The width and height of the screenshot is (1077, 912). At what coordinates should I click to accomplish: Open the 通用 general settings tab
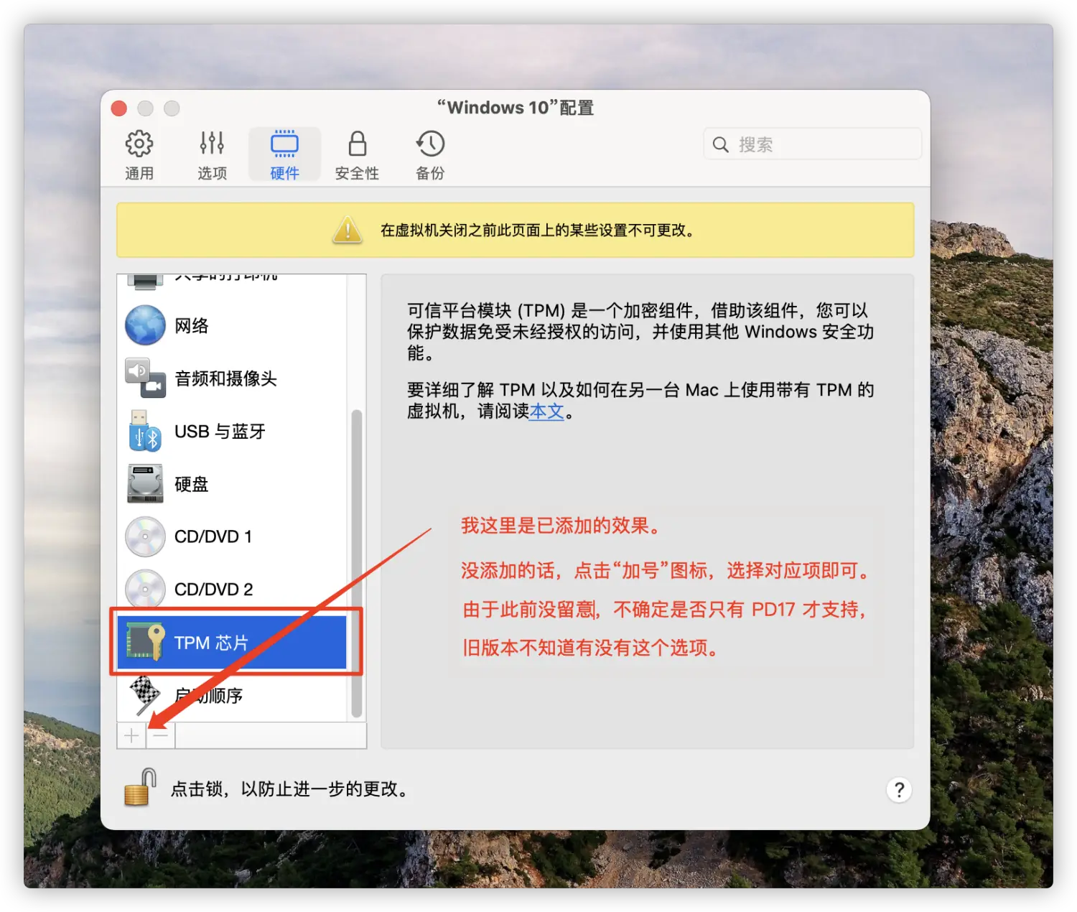(139, 154)
